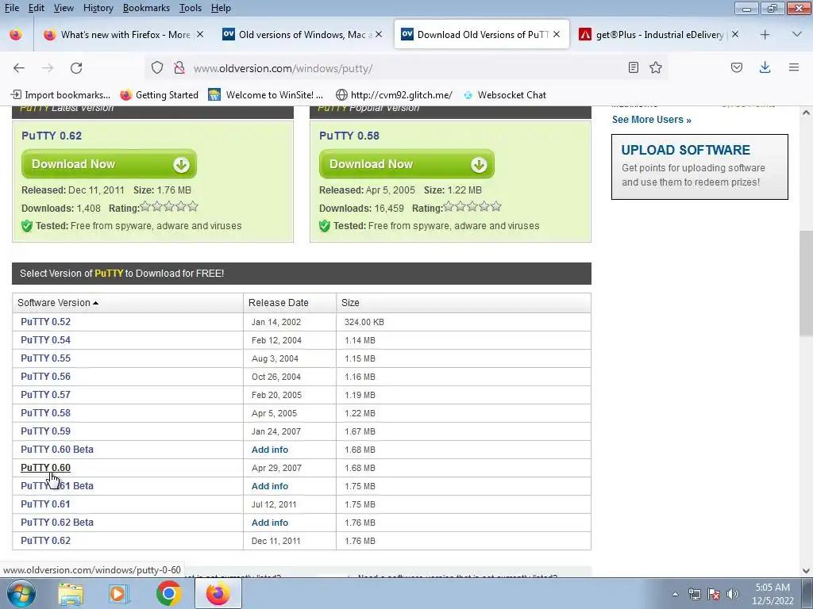813x609 pixels.
Task: Open cvm92.glitch.me bookmark
Action: click(x=394, y=95)
